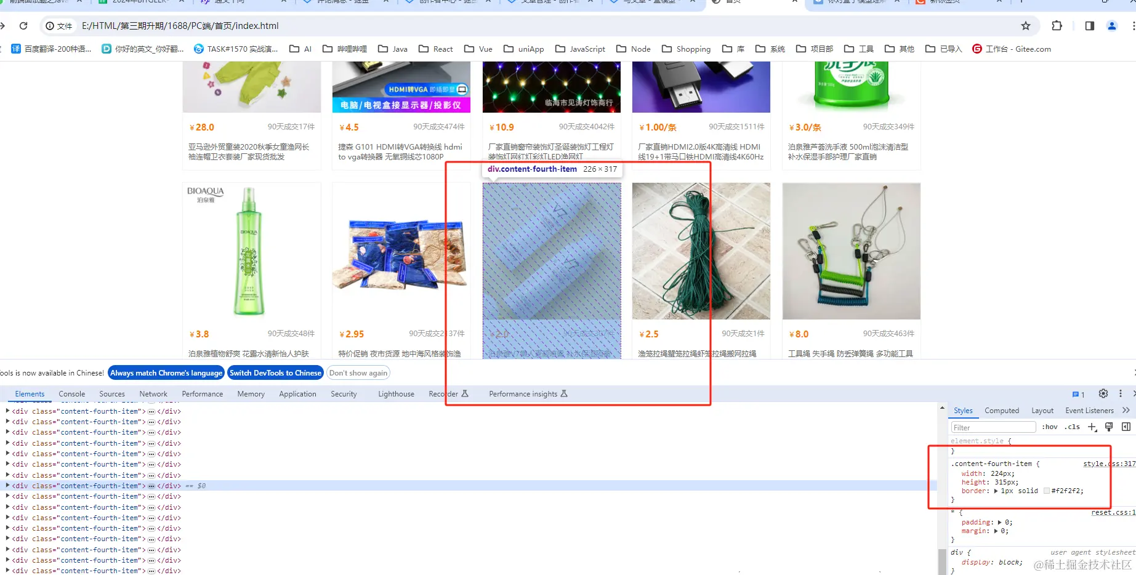The image size is (1136, 575).
Task: Open the 哔哩哔哩 bookmark folder
Action: (x=345, y=49)
